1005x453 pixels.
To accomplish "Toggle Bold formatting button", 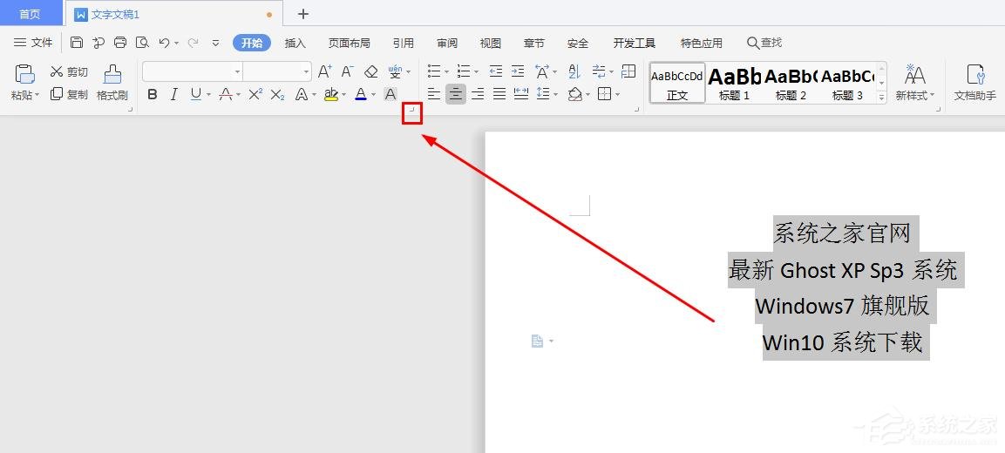I will click(x=152, y=94).
